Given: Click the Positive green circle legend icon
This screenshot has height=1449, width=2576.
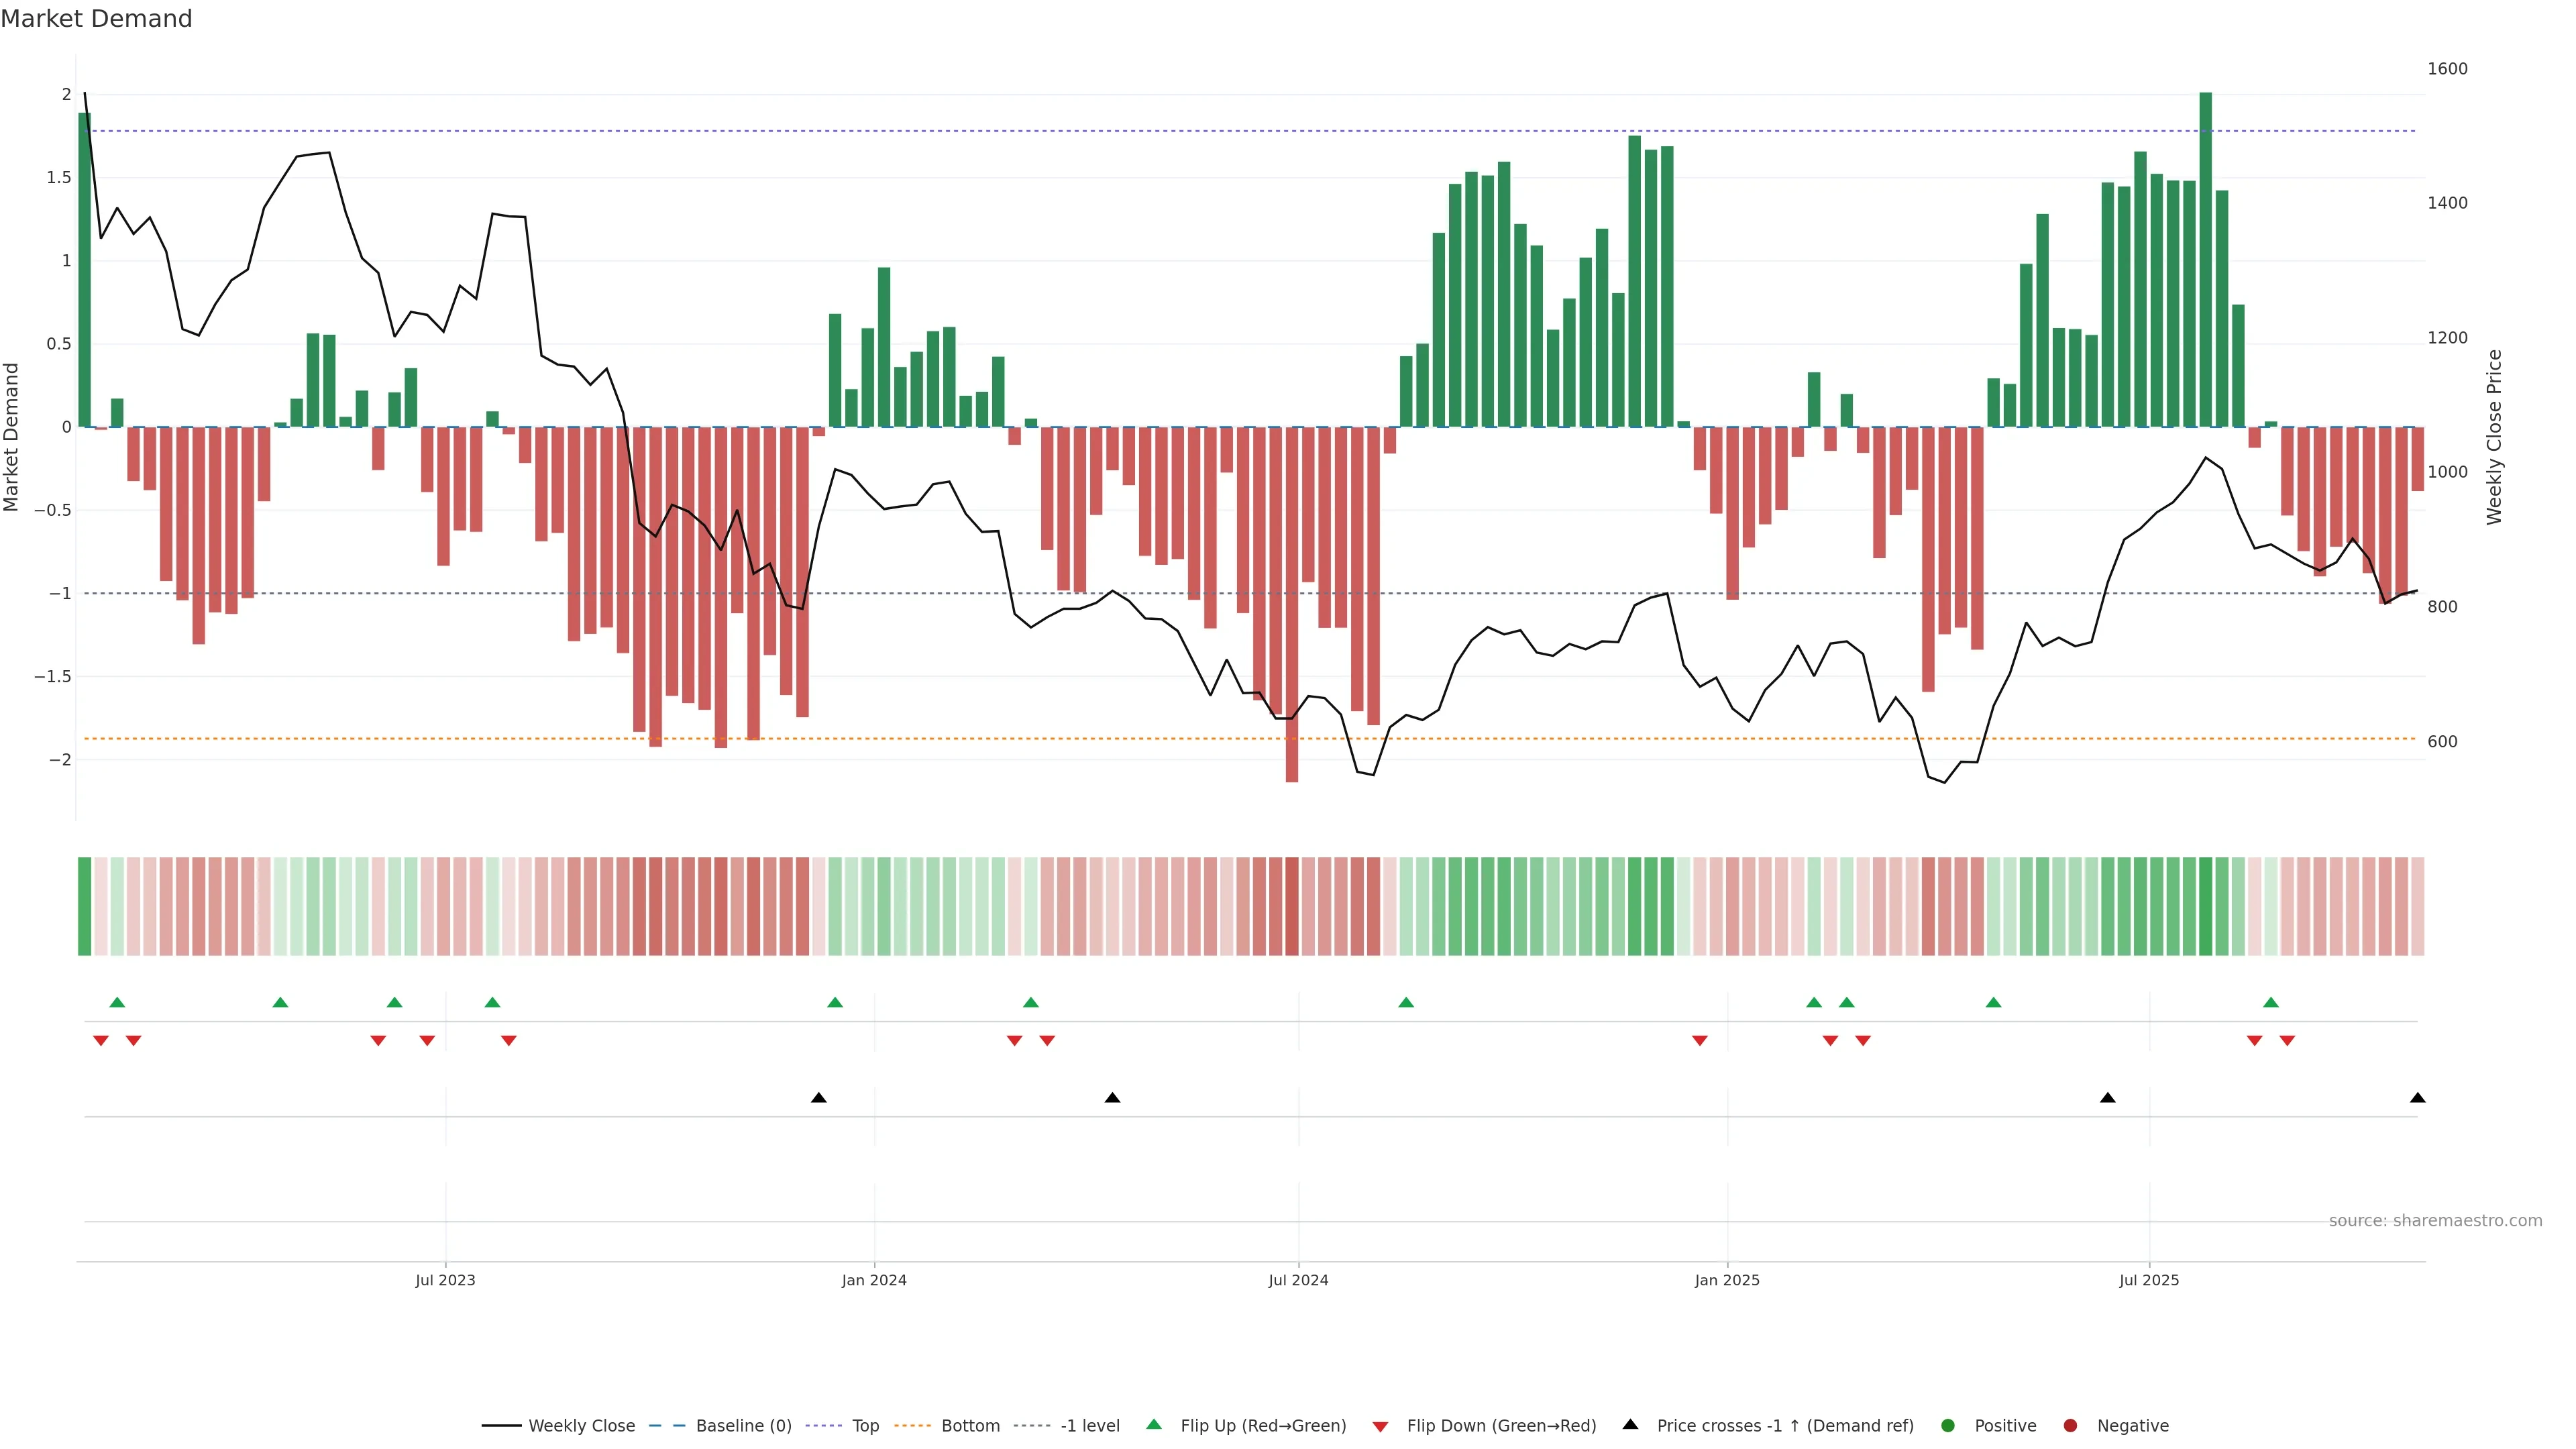Looking at the screenshot, I should point(1947,1426).
